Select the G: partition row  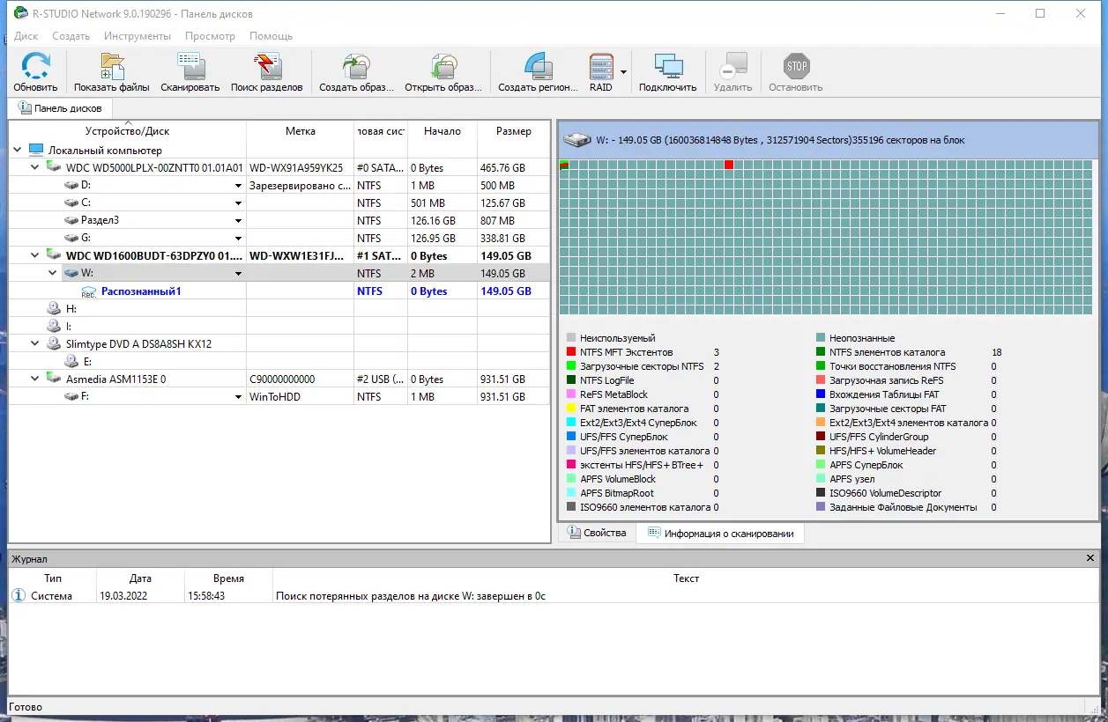click(x=279, y=238)
